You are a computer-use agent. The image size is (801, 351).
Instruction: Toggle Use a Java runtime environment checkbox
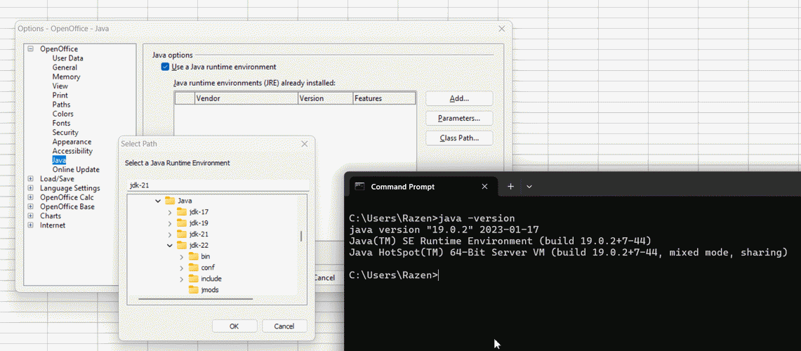165,67
